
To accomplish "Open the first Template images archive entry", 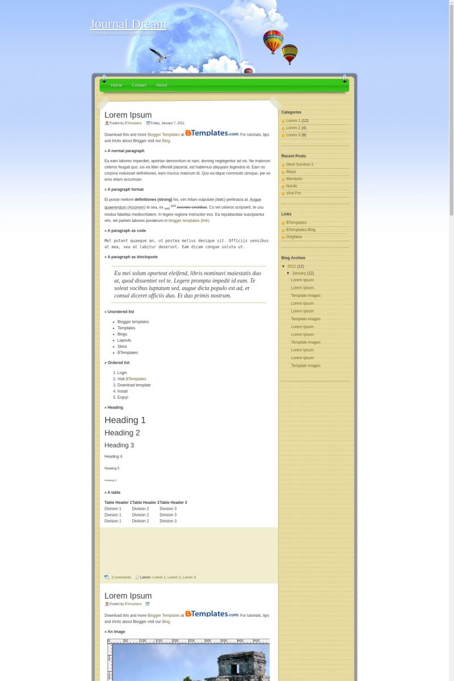I will [306, 295].
